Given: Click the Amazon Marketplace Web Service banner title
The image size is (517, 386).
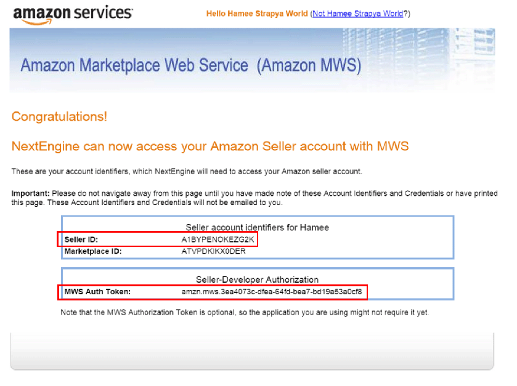Looking at the screenshot, I should point(191,65).
